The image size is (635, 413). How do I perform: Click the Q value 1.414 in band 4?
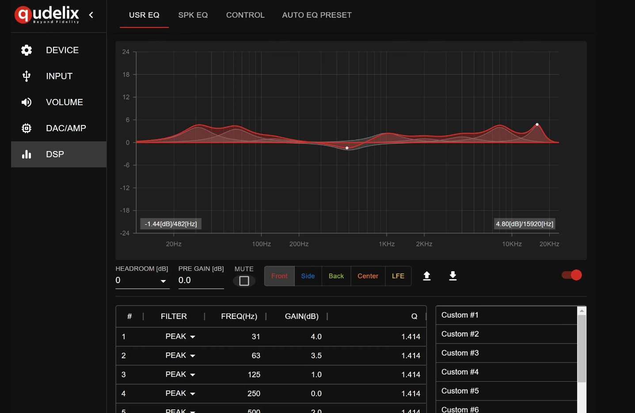(x=411, y=394)
